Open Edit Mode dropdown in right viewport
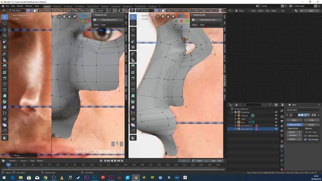This screenshot has height=181, width=322. coord(145,11)
